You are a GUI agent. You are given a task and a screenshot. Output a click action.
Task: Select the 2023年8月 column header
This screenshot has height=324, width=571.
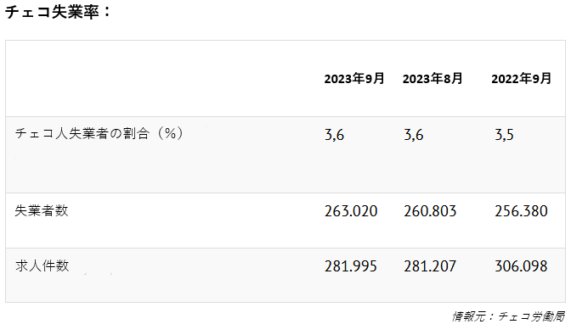[432, 79]
